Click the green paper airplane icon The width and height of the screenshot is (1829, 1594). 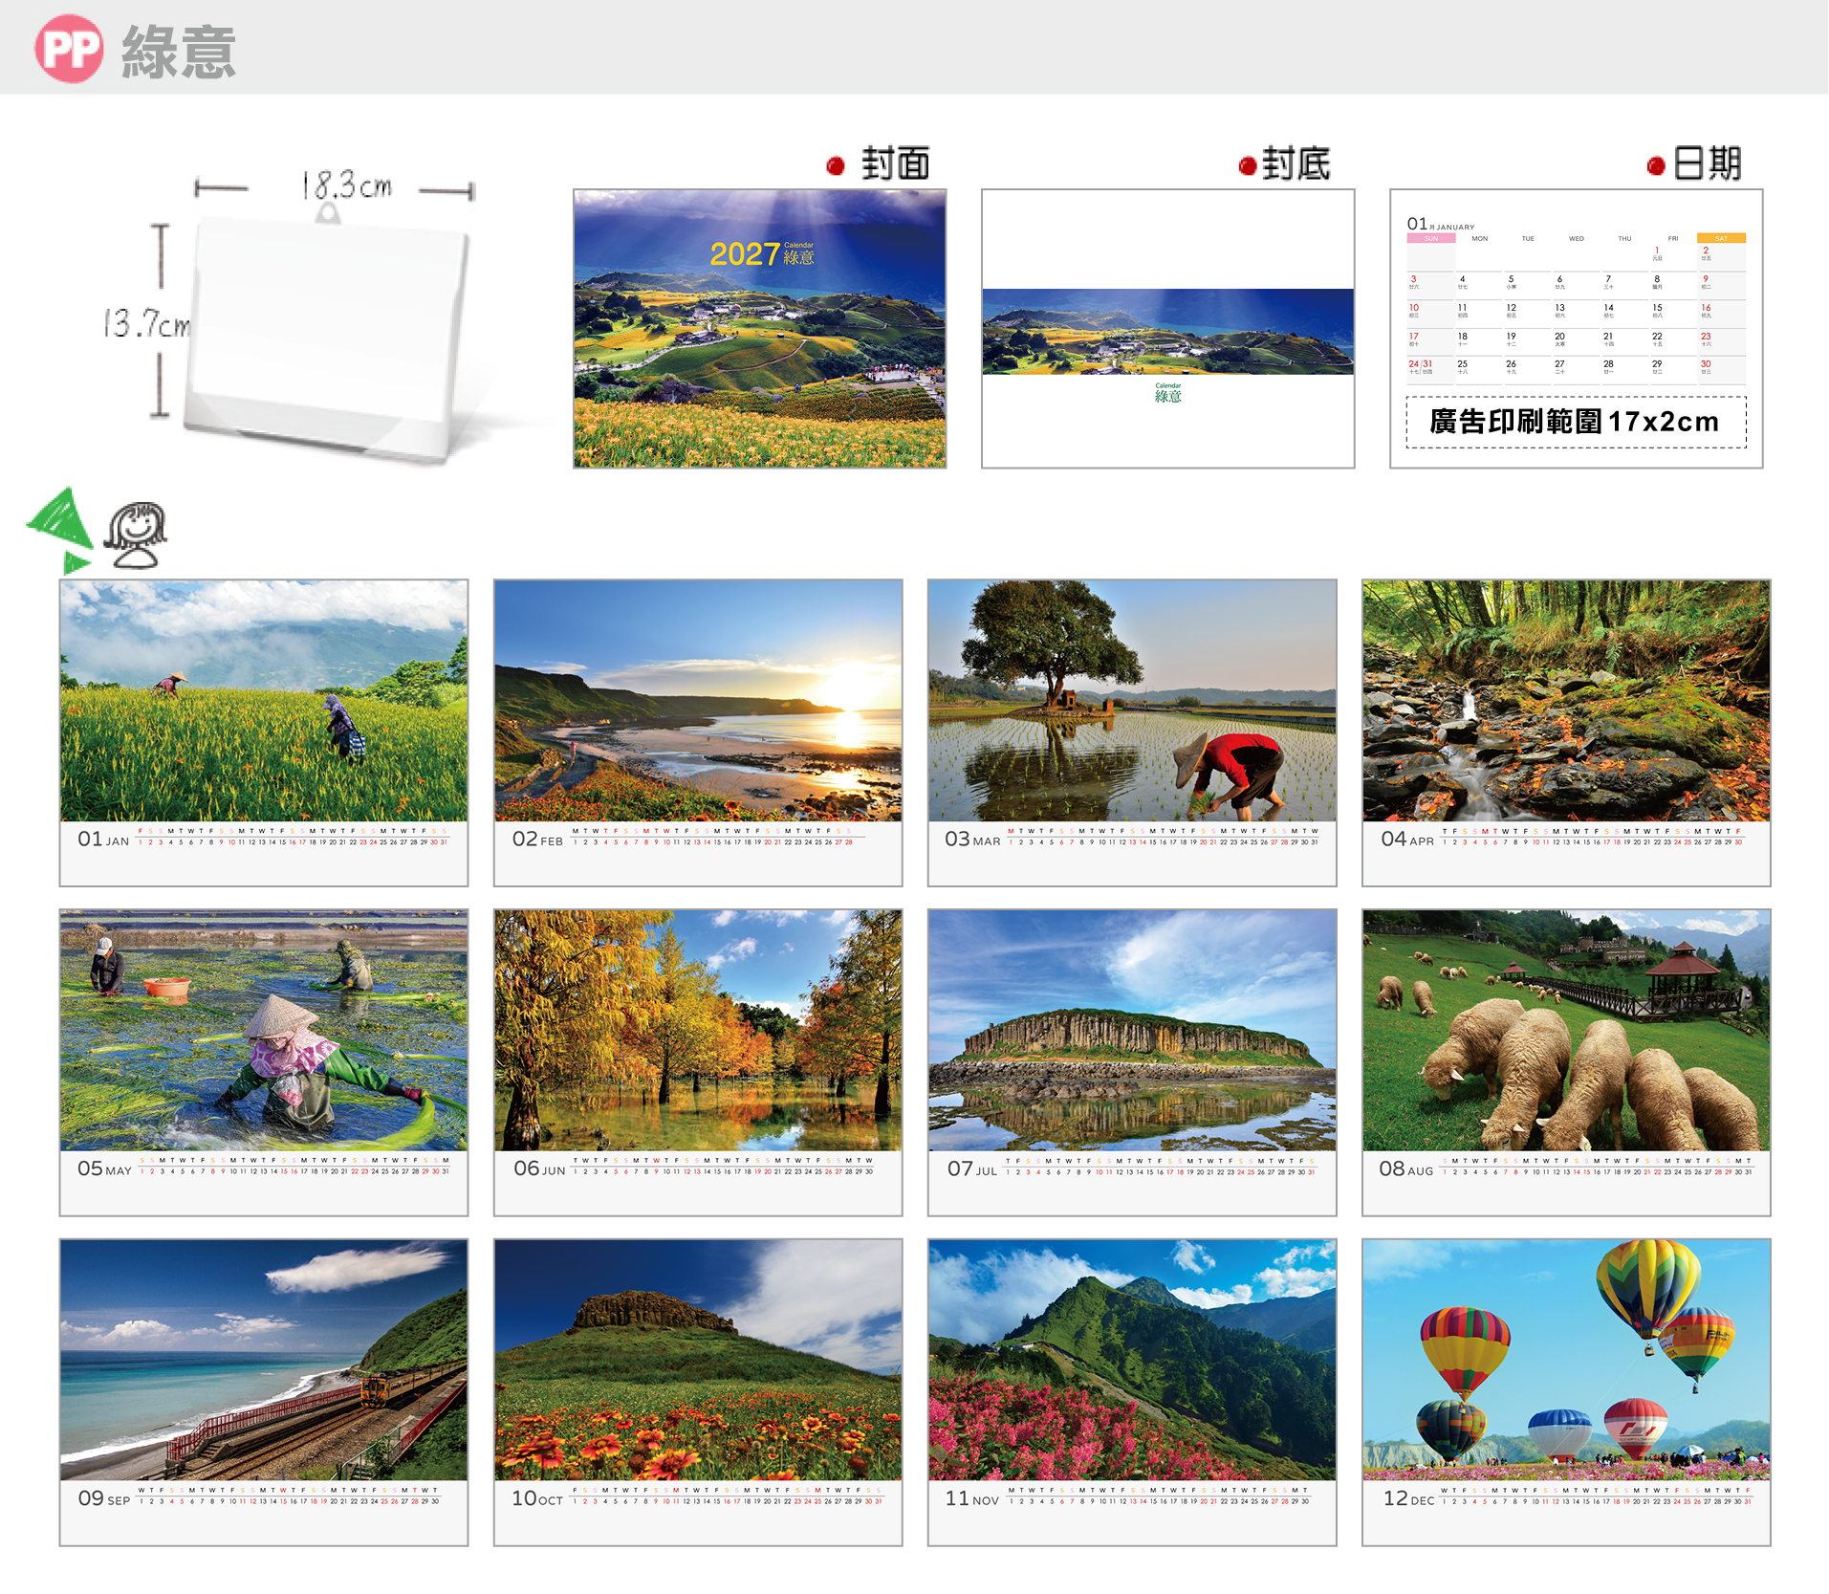point(60,529)
